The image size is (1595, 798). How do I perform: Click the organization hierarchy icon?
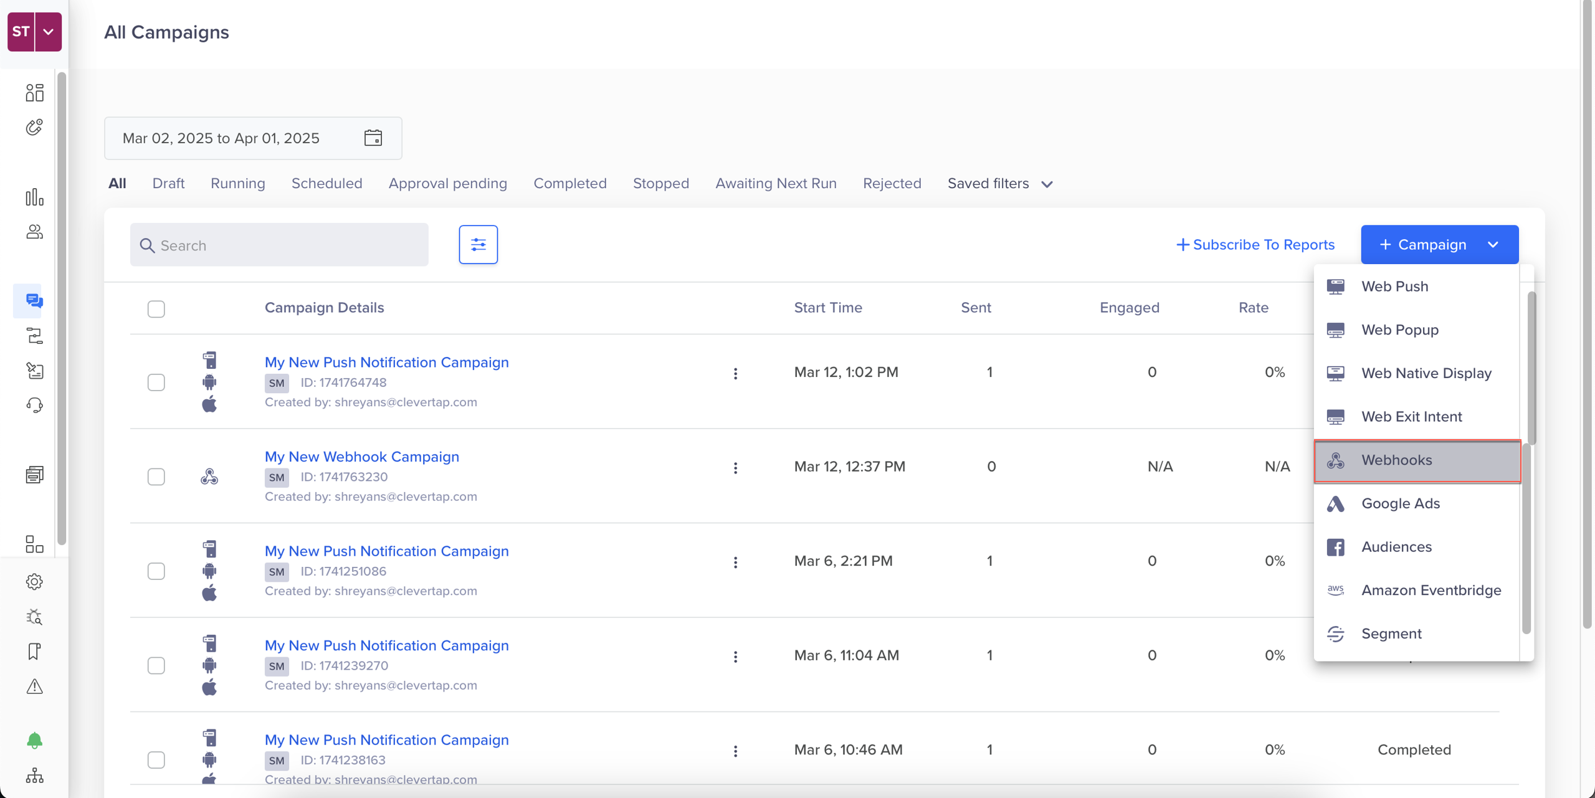[x=34, y=776]
